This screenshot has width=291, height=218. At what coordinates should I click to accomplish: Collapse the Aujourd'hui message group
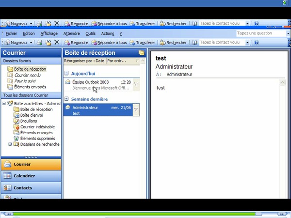click(x=66, y=73)
